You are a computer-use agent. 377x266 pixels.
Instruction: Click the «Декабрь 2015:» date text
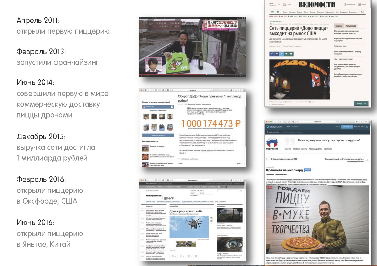click(x=41, y=137)
